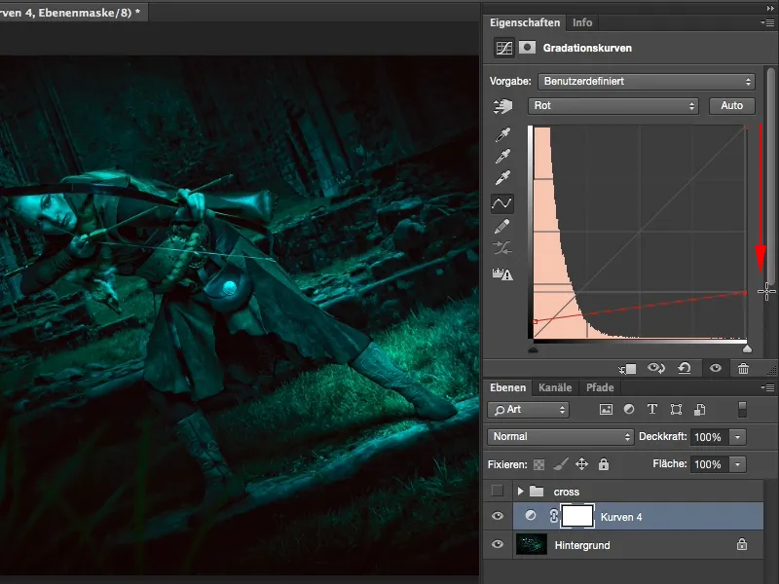This screenshot has height=584, width=779.
Task: Pick the gray point eyedropper
Action: coord(502,157)
